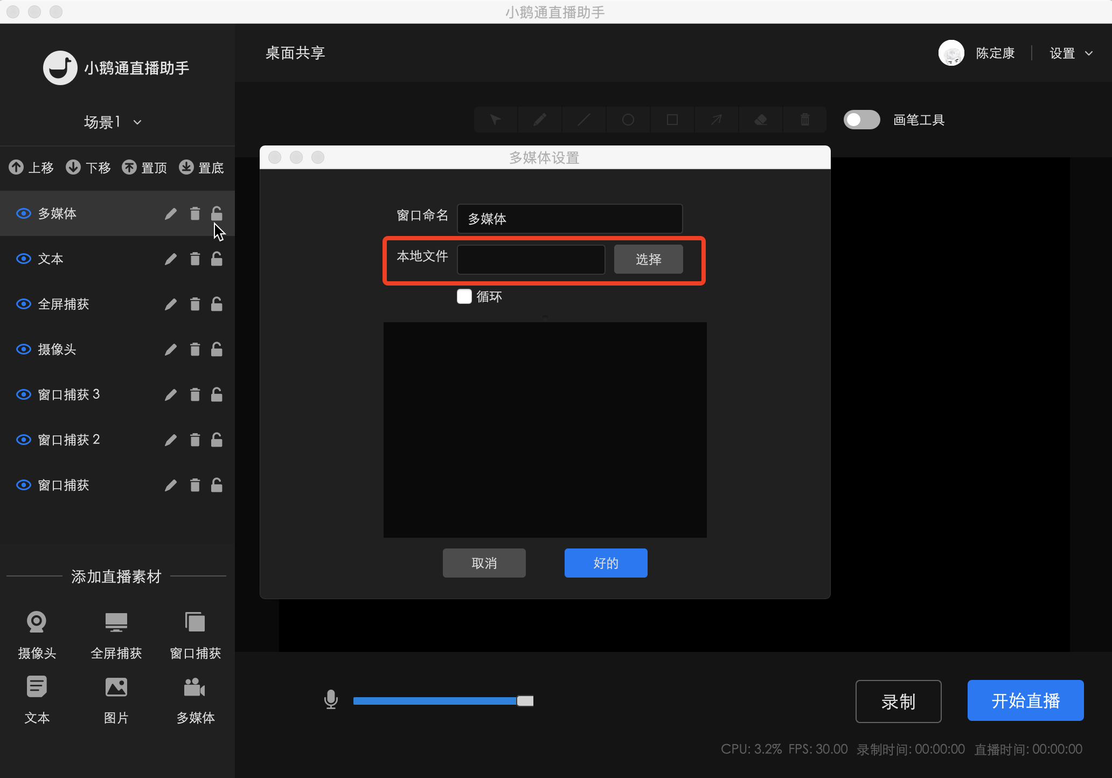The image size is (1112, 778).
Task: Select the line drawing tool
Action: [x=583, y=119]
